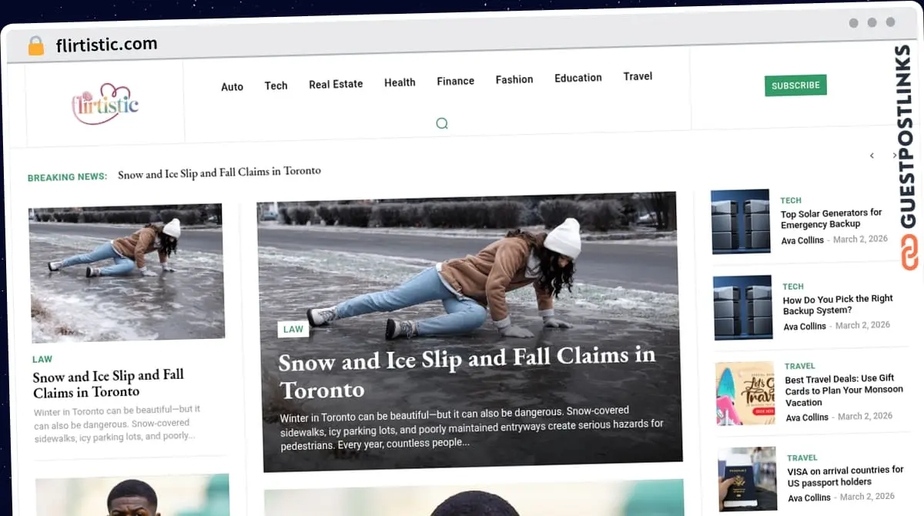Click the flirtistic.com address text
Viewport: 924px width, 516px height.
coord(106,45)
